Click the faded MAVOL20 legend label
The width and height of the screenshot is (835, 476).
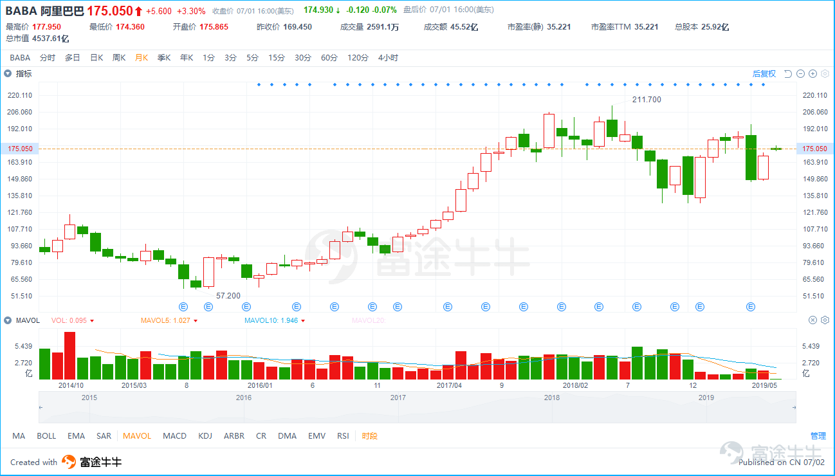point(368,320)
